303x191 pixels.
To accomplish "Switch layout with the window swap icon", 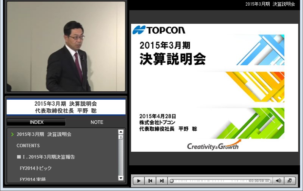I will (290, 181).
